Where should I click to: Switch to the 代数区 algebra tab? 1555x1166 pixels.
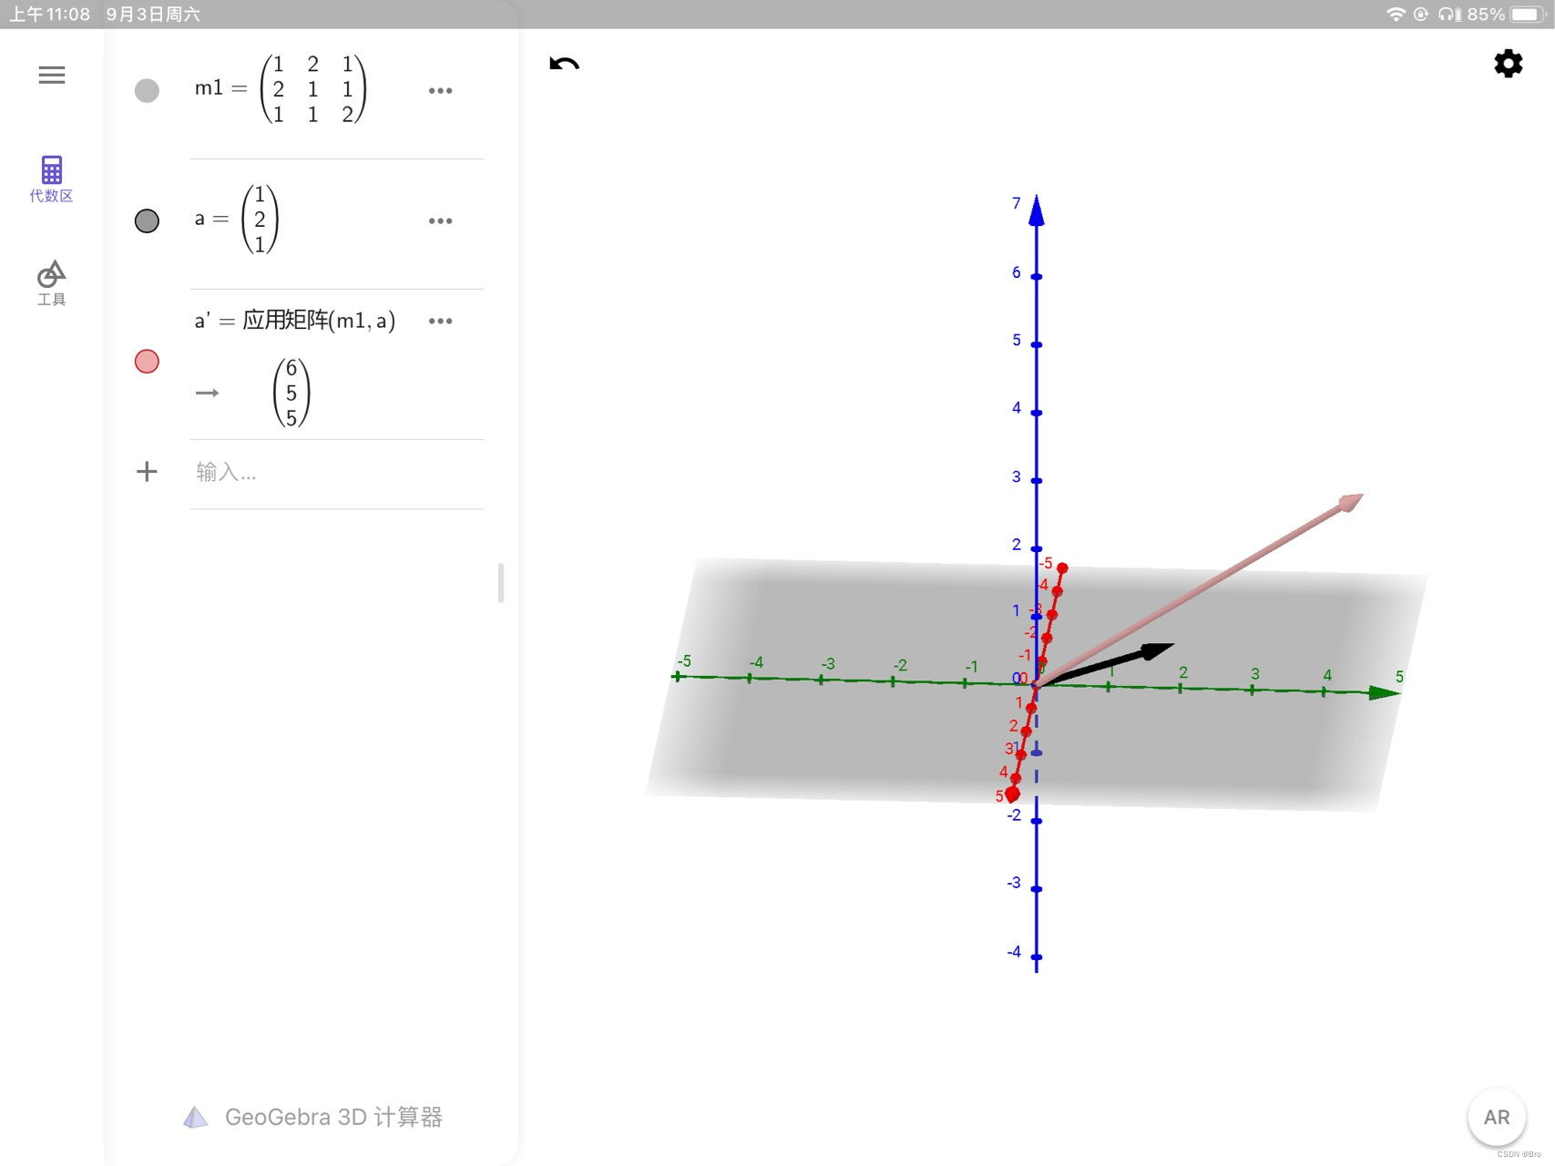pos(52,196)
